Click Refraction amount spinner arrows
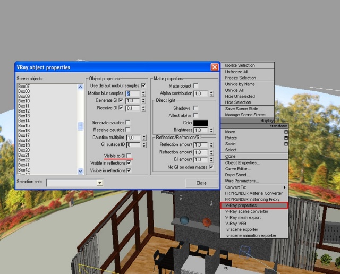Image resolution: width=340 pixels, height=274 pixels. (x=211, y=152)
